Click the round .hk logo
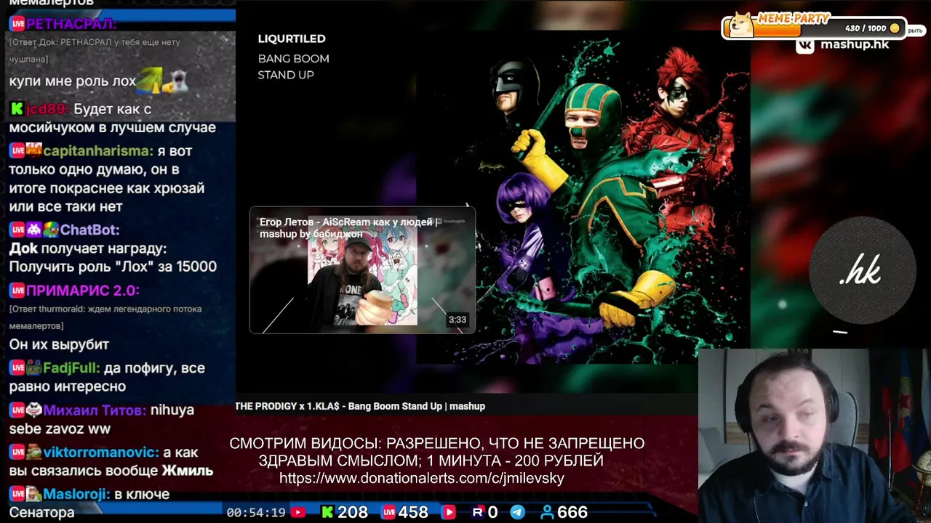The width and height of the screenshot is (931, 523). click(862, 271)
